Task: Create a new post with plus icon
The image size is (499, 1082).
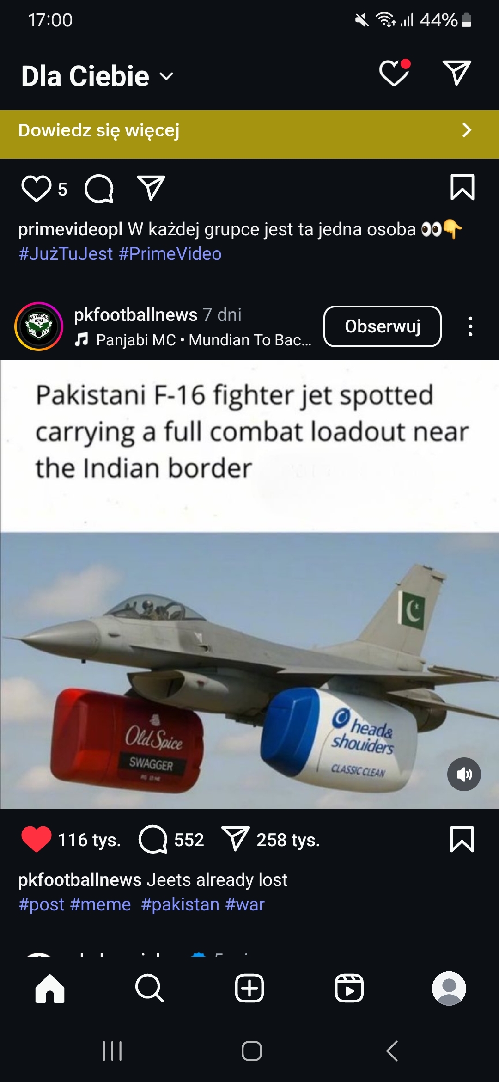Action: pos(249,988)
